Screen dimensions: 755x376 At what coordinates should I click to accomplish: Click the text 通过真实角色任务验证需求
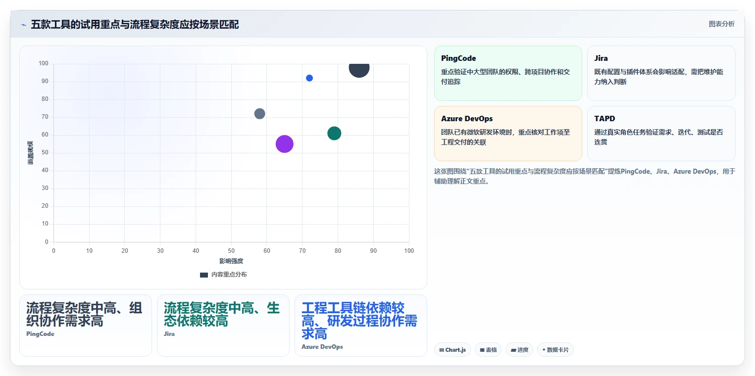click(x=658, y=137)
